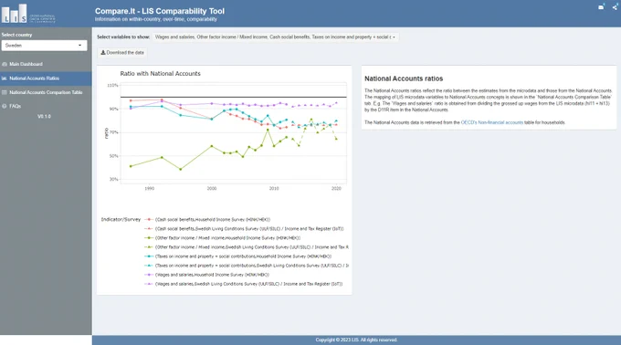Toggle Taxes on income ULF/SILC legend entry

pyautogui.click(x=247, y=266)
